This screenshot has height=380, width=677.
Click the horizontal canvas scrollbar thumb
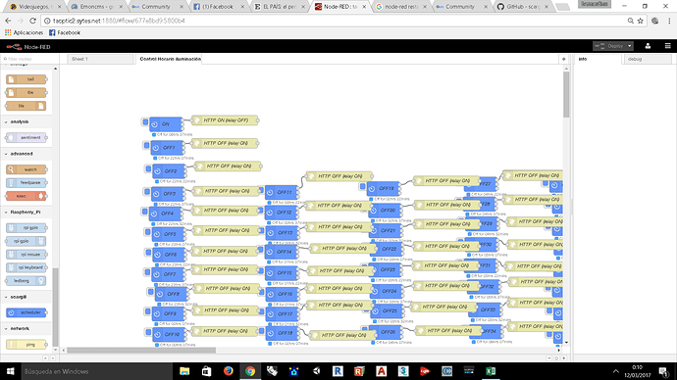(141, 351)
